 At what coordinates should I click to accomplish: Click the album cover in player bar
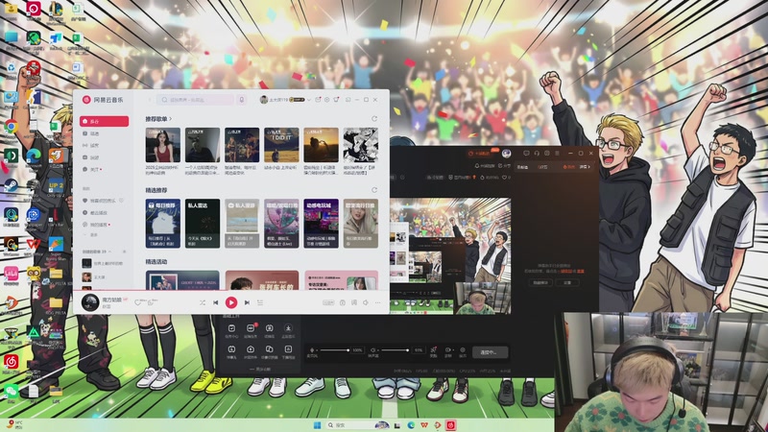pyautogui.click(x=90, y=302)
